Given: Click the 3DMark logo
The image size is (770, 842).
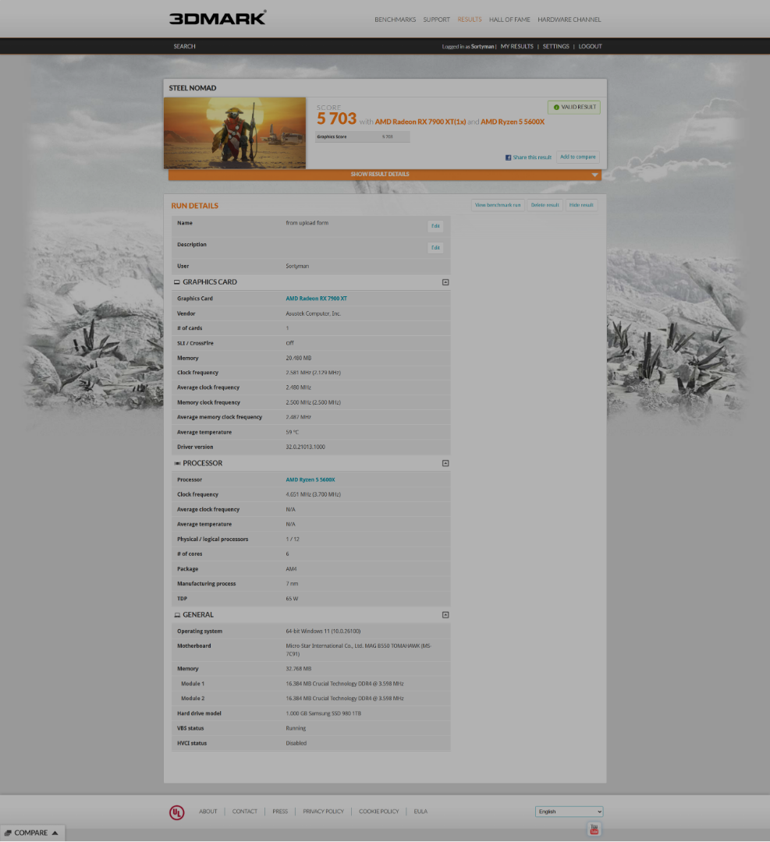Looking at the screenshot, I should point(218,18).
